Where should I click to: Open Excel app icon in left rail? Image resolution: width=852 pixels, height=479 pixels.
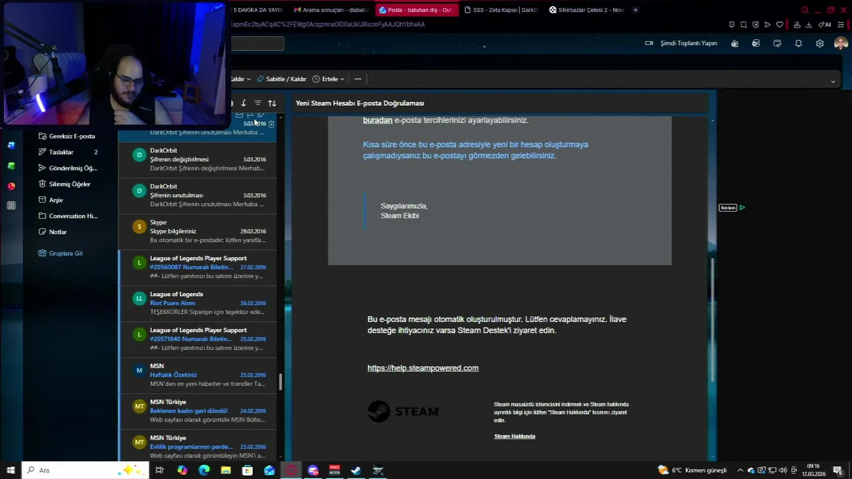11,166
